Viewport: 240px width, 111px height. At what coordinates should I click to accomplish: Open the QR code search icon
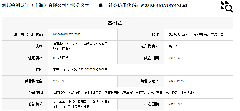pos(227,6)
